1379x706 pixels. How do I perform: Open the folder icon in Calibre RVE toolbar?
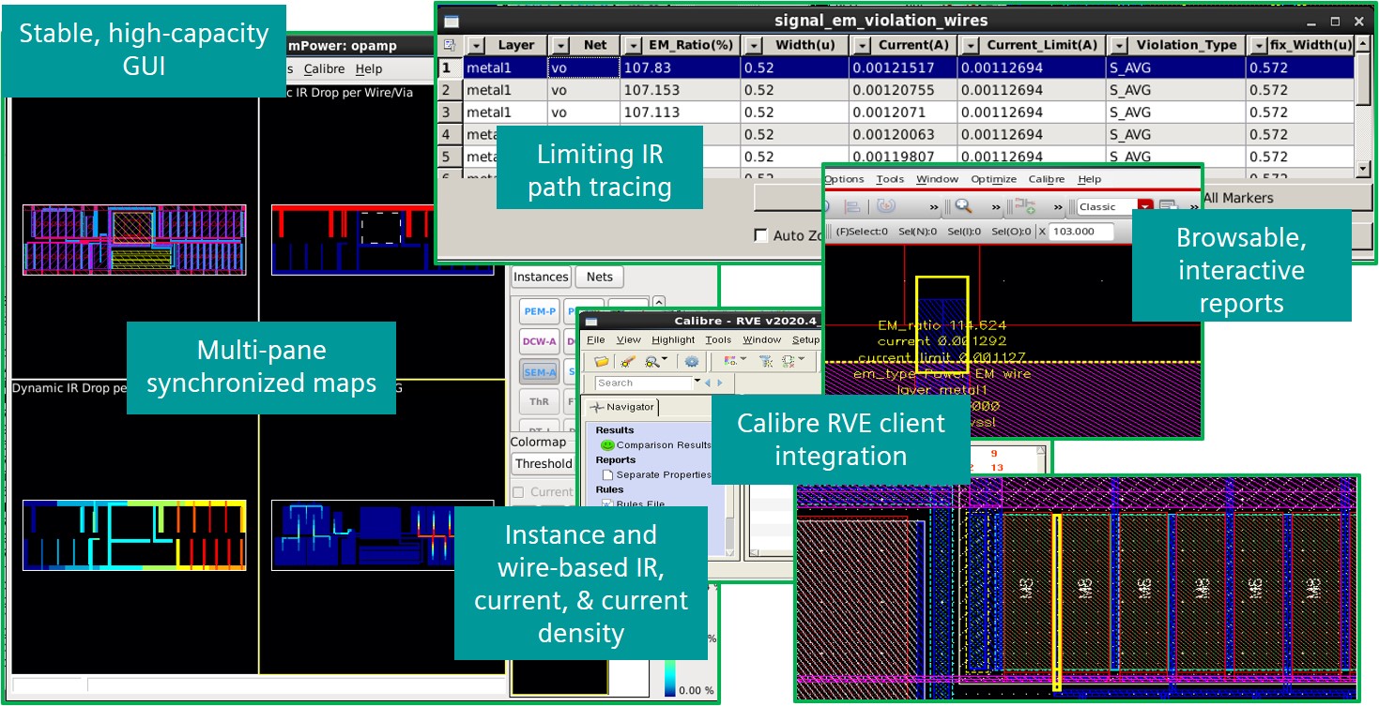(x=602, y=361)
